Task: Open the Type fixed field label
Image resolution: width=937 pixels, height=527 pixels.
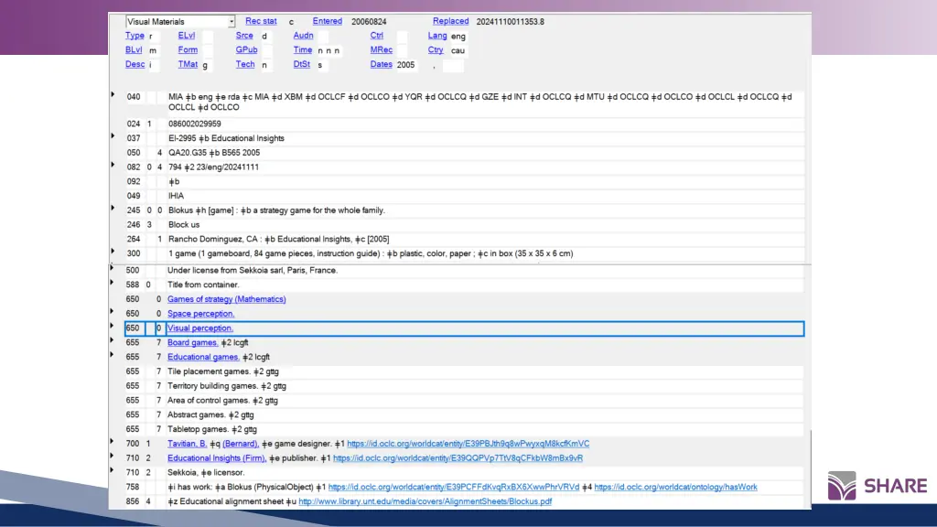Action: (135, 36)
